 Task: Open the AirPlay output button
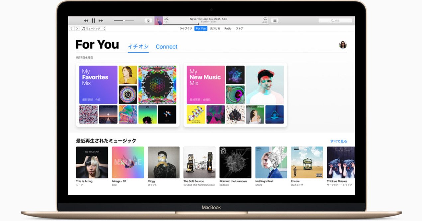pos(148,21)
